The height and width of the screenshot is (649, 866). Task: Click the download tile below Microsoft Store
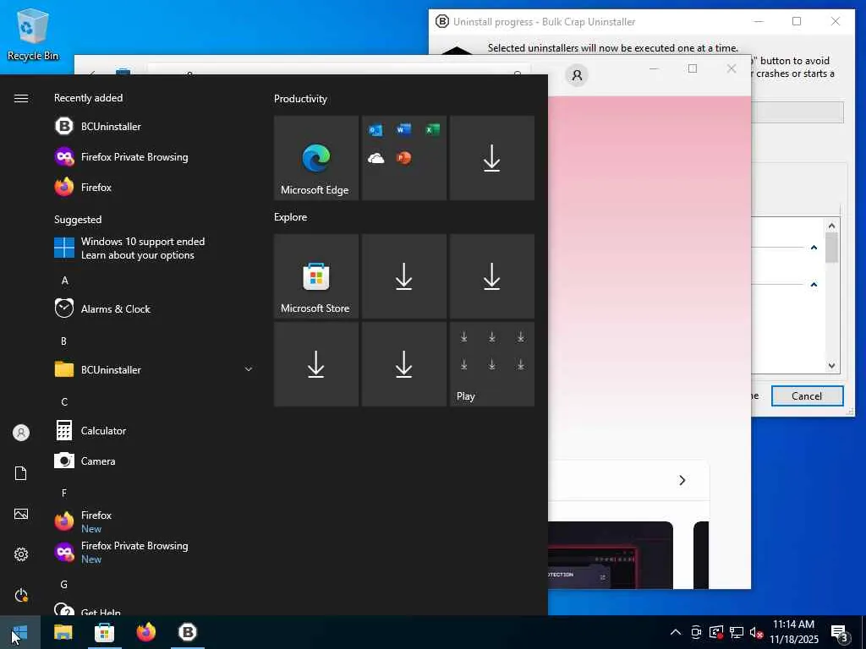[x=316, y=364]
